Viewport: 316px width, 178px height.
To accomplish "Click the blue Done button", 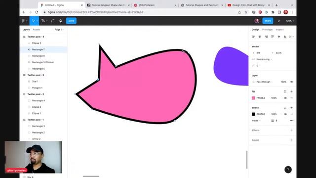I will [71, 21].
